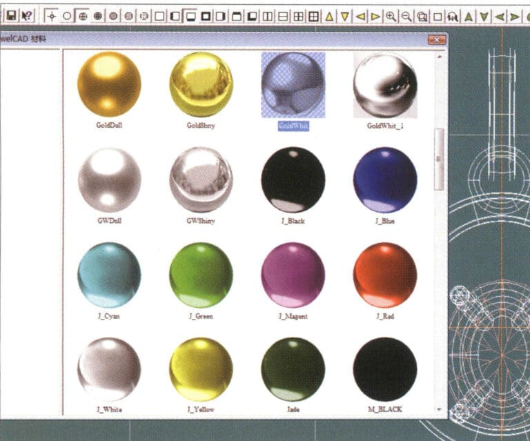Activate the context help pointer icon
This screenshot has height=441, width=530.
click(27, 16)
